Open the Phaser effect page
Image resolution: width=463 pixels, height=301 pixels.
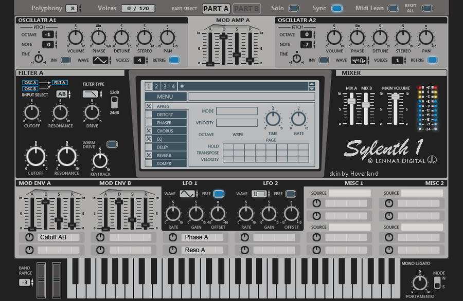(x=170, y=123)
